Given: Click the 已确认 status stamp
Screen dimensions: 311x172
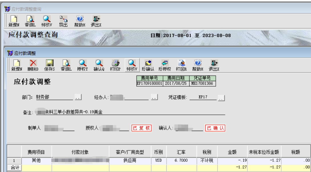Looking at the screenshot, I should pyautogui.click(x=215, y=128).
